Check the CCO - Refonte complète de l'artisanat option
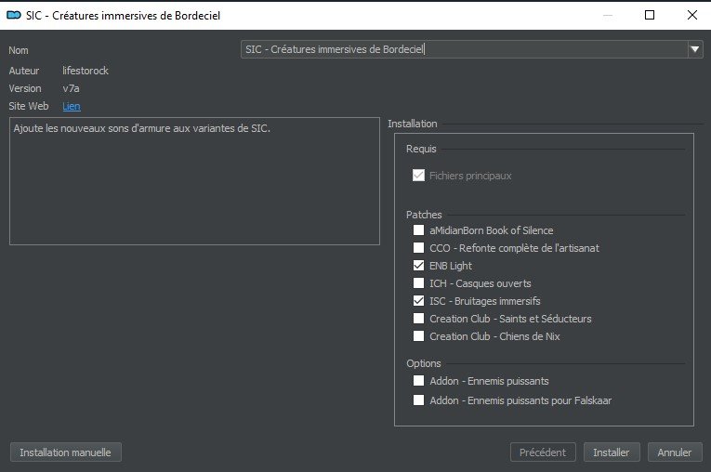This screenshot has width=711, height=472. pos(419,248)
